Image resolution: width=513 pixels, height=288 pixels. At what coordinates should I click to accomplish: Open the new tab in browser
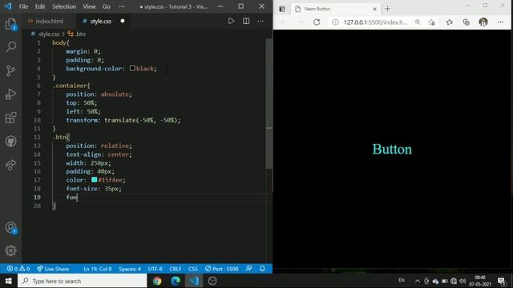tap(388, 9)
